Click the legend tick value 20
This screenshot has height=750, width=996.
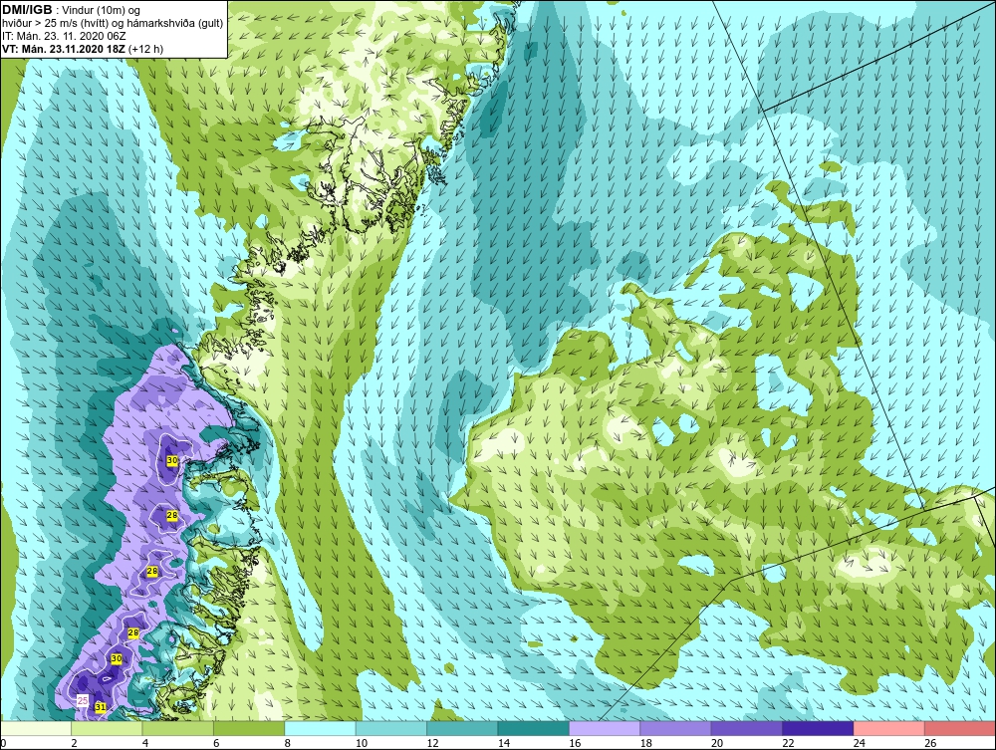717,743
